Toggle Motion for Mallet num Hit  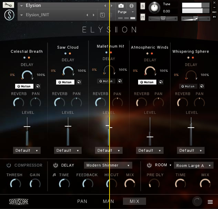pyautogui.click(x=106, y=81)
